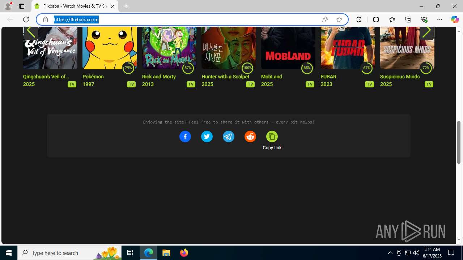463x260 pixels.
Task: Open Firefox from taskbar
Action: tap(184, 253)
